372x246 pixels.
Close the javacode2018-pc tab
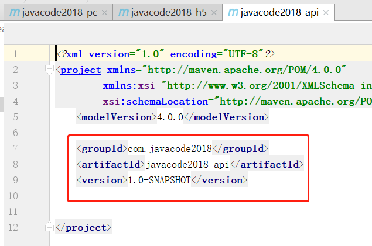104,13
